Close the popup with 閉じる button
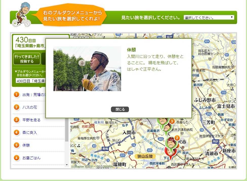 click(120, 109)
